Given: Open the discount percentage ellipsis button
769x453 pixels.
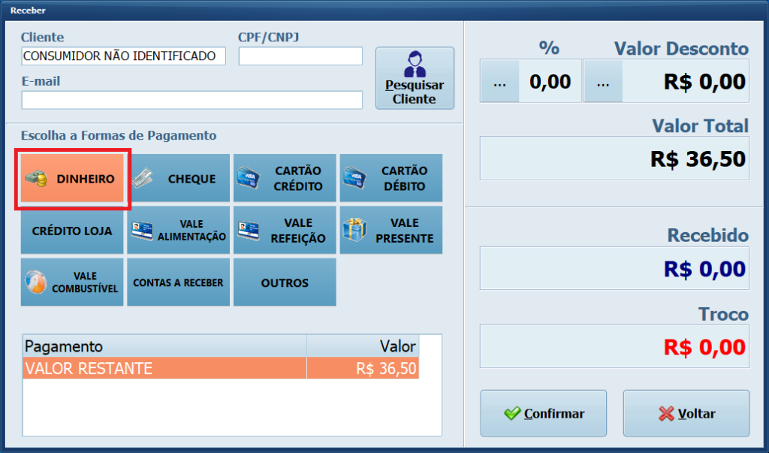Looking at the screenshot, I should [x=499, y=82].
